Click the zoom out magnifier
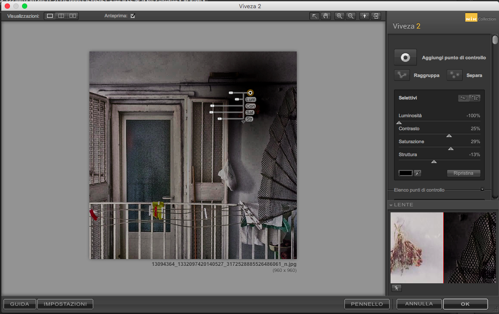 tap(351, 16)
